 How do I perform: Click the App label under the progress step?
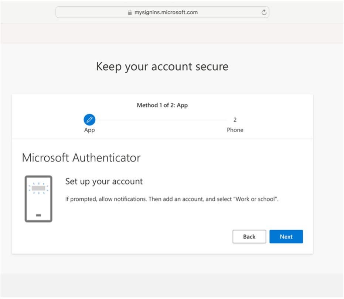pyautogui.click(x=89, y=130)
